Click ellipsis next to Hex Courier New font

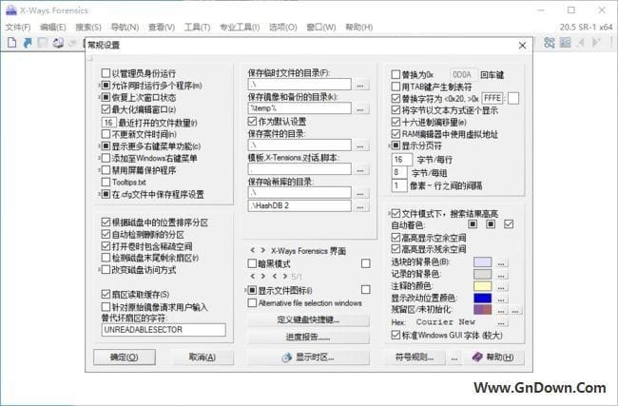tap(501, 323)
